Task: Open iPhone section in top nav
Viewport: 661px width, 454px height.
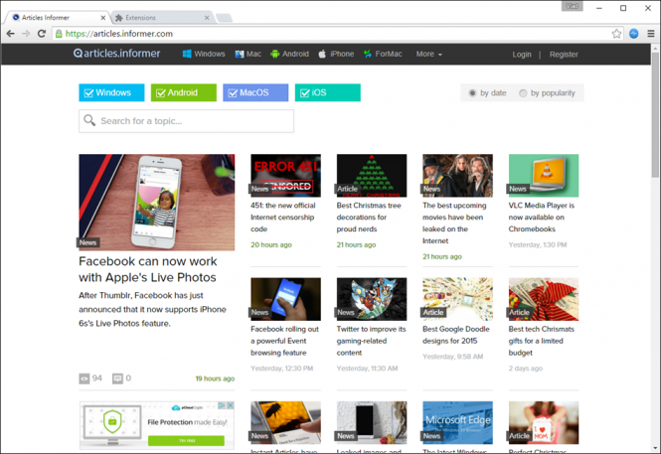Action: [336, 54]
